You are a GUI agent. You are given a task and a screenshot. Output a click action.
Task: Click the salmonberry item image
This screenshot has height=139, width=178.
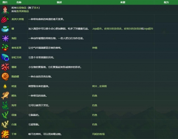coord(5,19)
